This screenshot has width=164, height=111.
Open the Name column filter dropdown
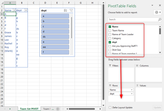[x=14, y=10]
